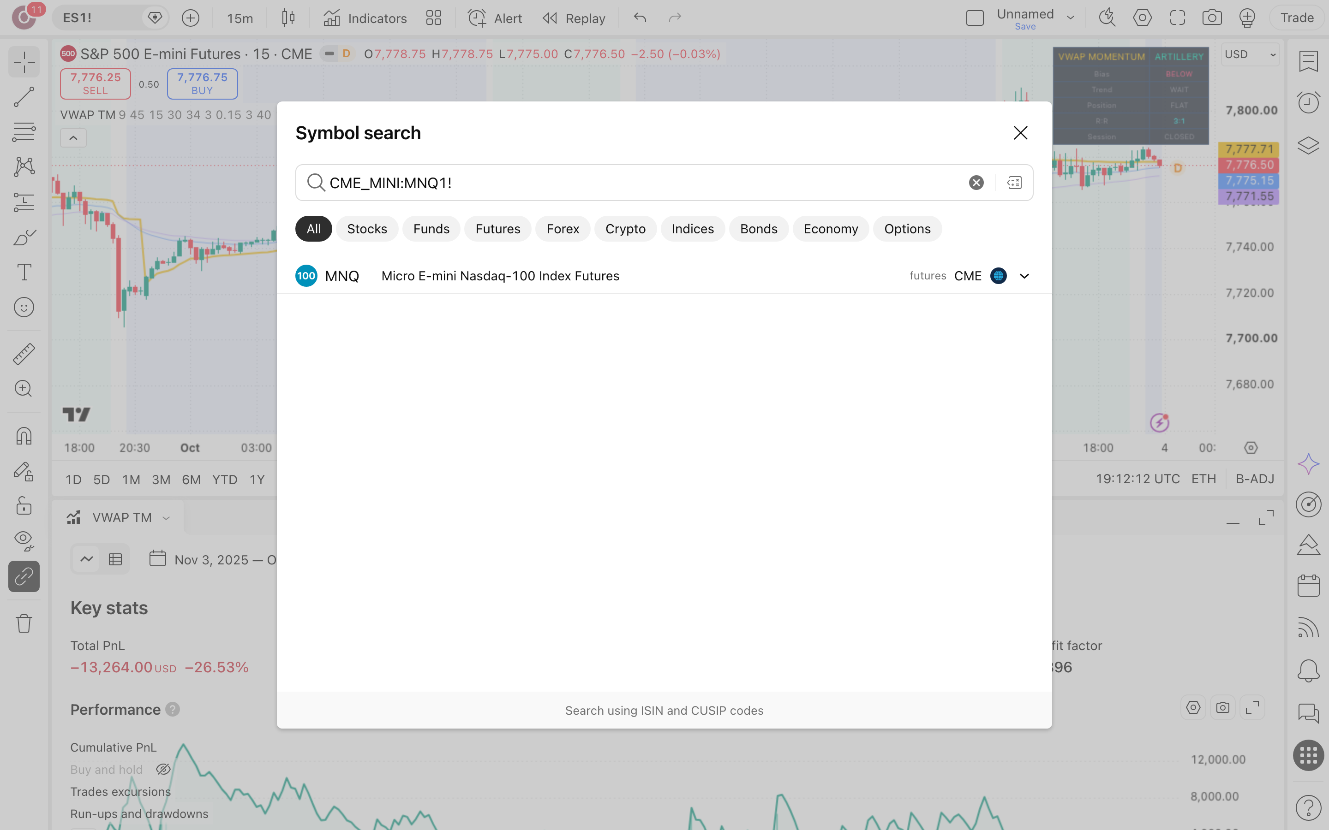Open the Text annotation tool

tap(24, 272)
